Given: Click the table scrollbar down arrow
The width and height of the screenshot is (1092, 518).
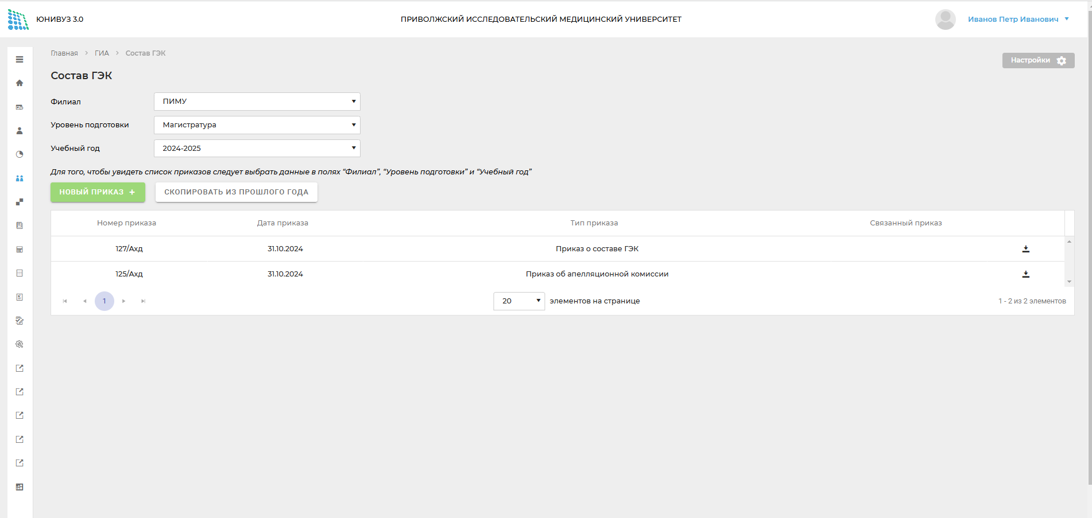Looking at the screenshot, I should coord(1069,282).
